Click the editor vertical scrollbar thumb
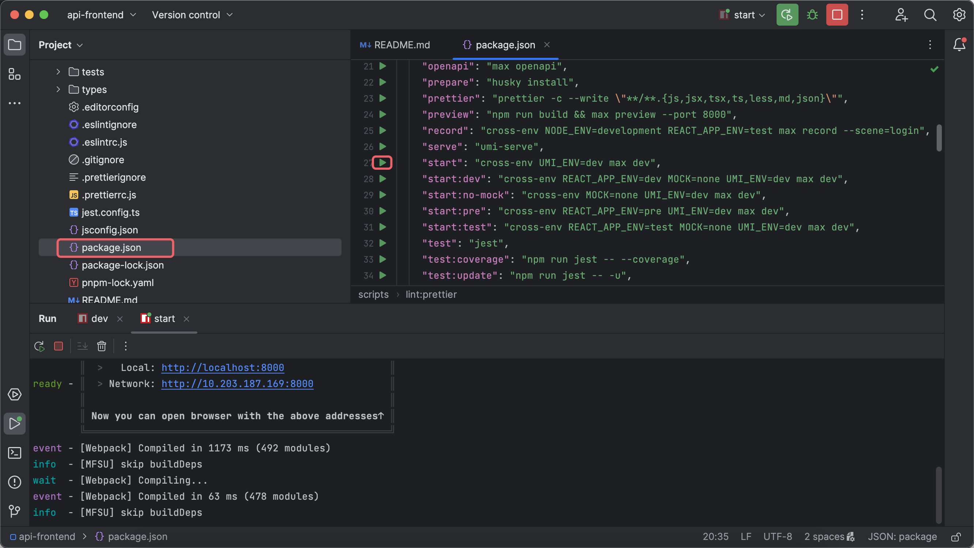This screenshot has width=974, height=548. click(x=939, y=138)
